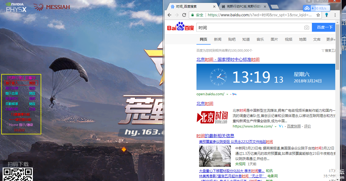
Task: Click the Baidu cloud download speed widget
Action: point(316,8)
